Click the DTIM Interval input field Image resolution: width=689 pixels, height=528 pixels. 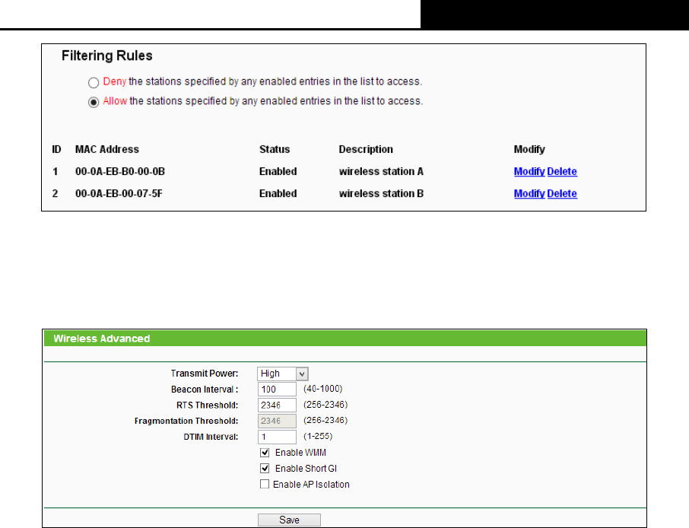coord(277,437)
